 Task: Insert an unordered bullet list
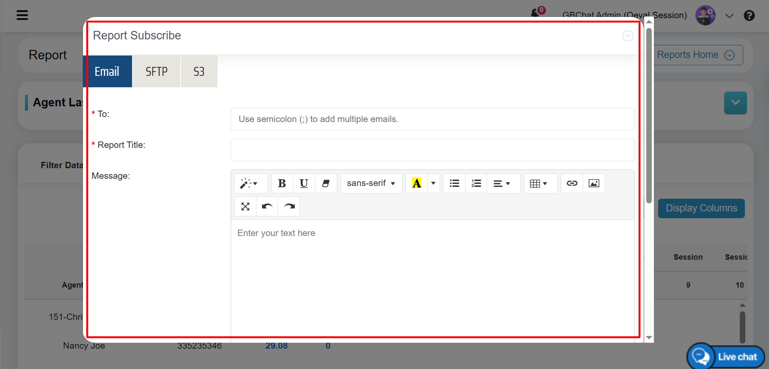coord(454,183)
